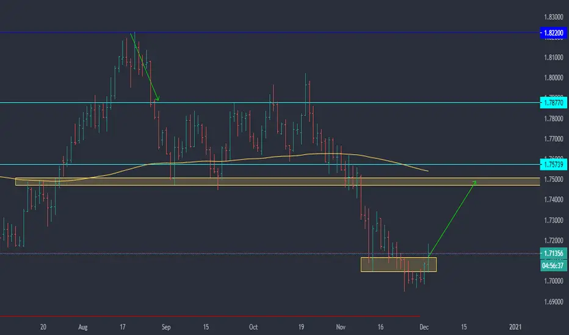The height and width of the screenshot is (335, 569).
Task: Select the cyan horizontal line at 1.78770
Action: pyautogui.click(x=270, y=103)
